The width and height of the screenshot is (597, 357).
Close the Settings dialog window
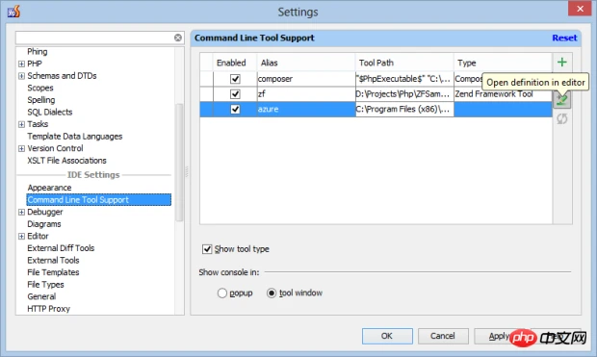point(580,9)
